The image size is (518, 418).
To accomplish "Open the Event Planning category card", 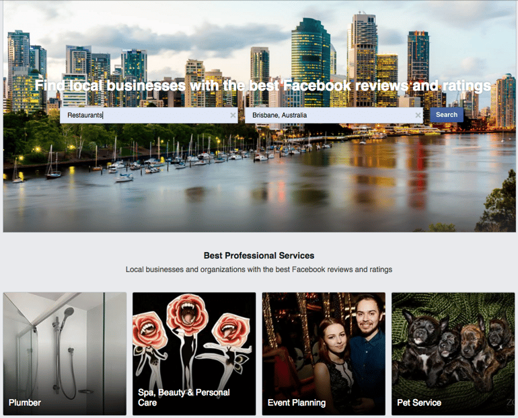I will 324,353.
